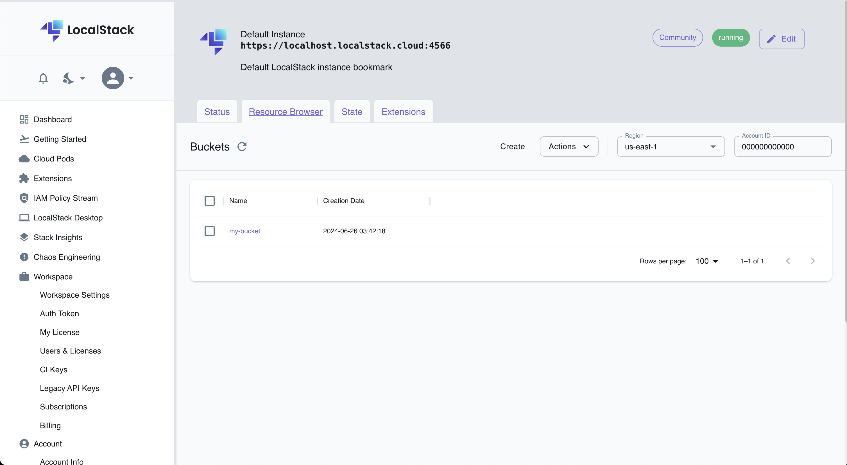Click the Create bucket button
Screen dimensions: 847x465
coord(512,147)
